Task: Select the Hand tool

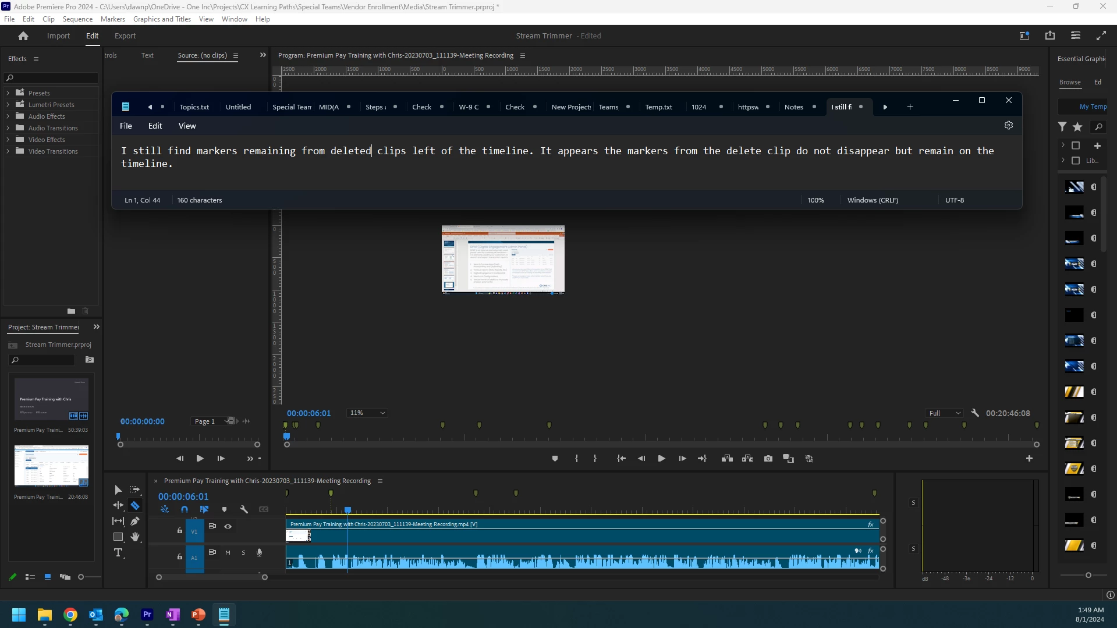Action: pos(135,537)
